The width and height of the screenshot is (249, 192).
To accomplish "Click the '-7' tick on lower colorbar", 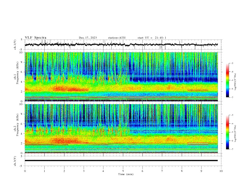I will pyautogui.click(x=232, y=149).
